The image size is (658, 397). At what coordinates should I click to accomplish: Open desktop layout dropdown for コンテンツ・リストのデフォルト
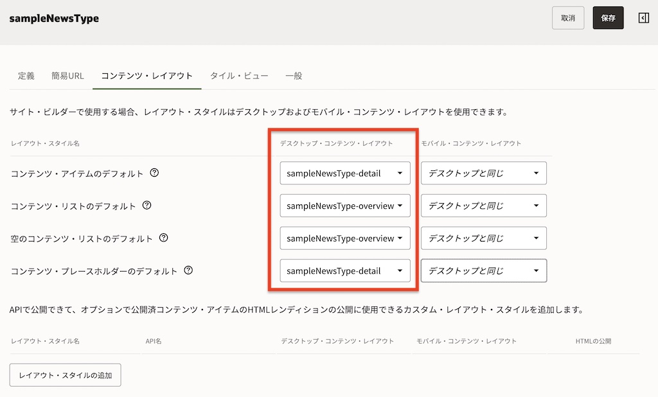click(344, 206)
